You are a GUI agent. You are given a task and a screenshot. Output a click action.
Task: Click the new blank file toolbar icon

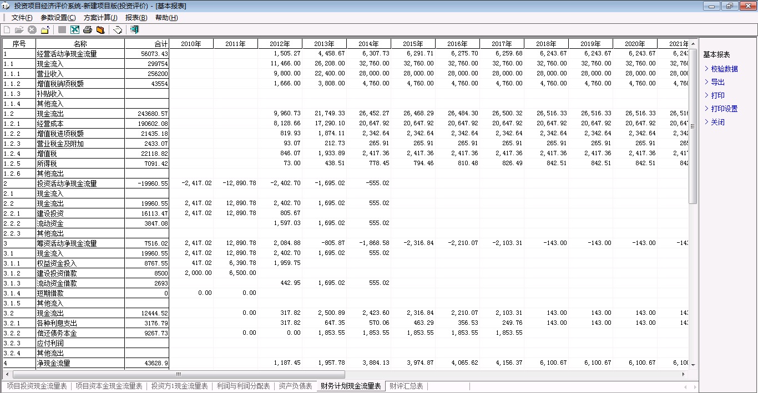[x=7, y=30]
